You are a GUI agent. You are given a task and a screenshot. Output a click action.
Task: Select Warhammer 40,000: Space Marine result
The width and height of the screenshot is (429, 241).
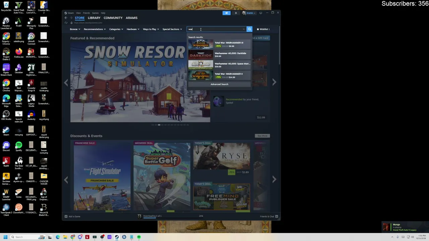pyautogui.click(x=219, y=65)
